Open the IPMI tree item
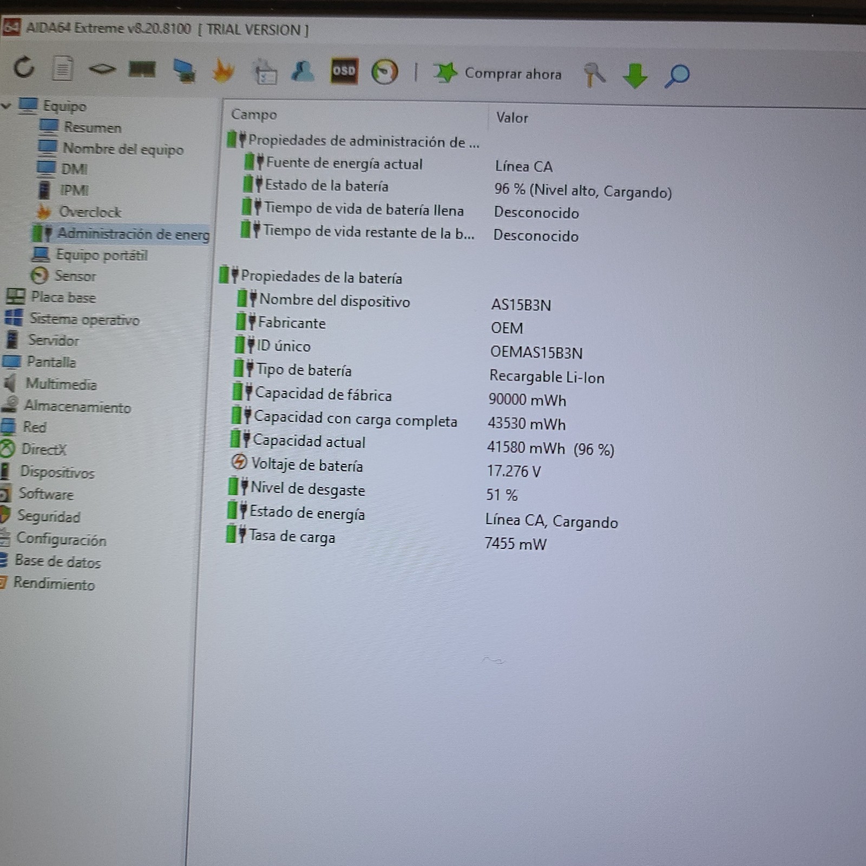 click(x=74, y=191)
